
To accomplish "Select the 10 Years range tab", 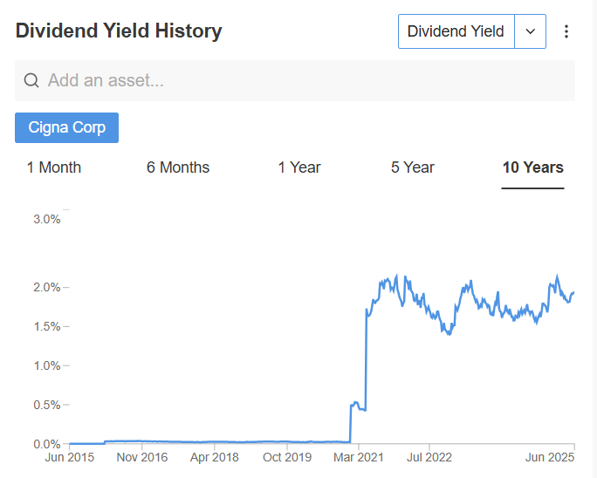I will pyautogui.click(x=532, y=167).
